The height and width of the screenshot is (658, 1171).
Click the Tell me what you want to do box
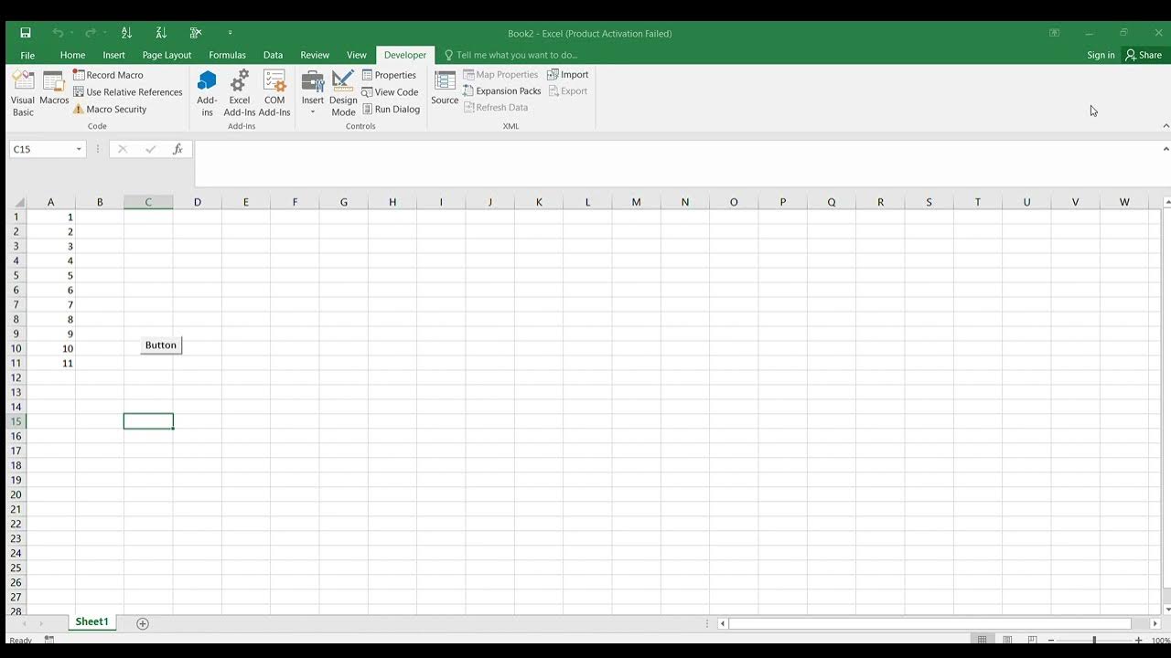(511, 55)
